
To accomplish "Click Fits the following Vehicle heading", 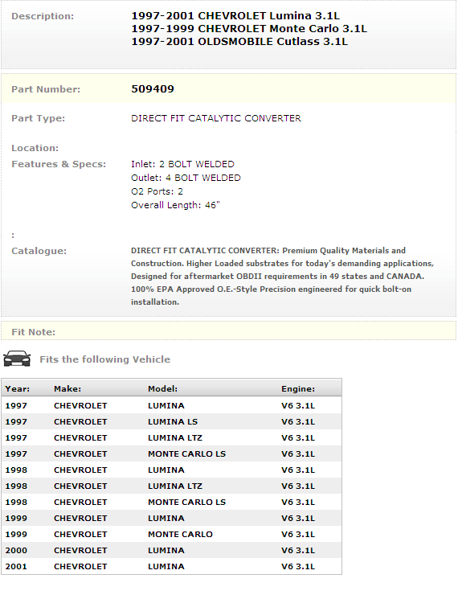I will [x=105, y=359].
